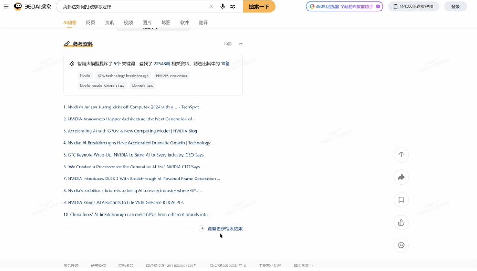This screenshot has width=477, height=271.
Task: Clear the search box with the X icon
Action: [211, 6]
